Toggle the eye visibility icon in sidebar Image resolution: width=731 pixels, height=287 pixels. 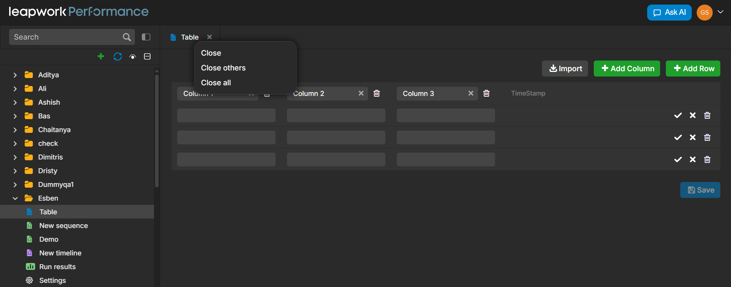coord(133,57)
